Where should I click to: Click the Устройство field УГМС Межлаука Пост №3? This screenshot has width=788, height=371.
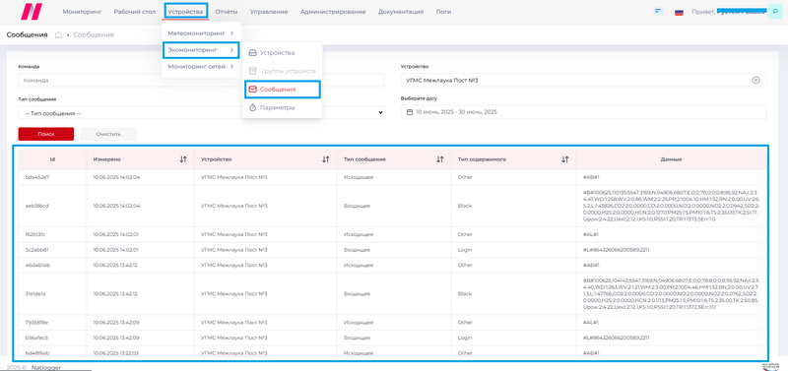click(x=583, y=81)
